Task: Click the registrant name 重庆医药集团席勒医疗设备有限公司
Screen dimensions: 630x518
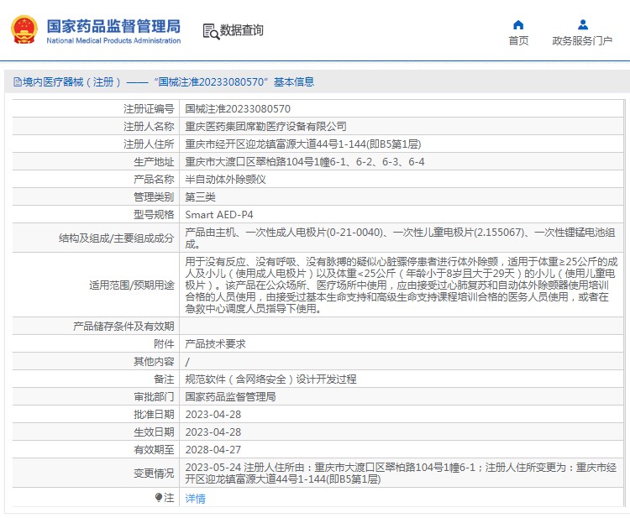Action: pyautogui.click(x=265, y=126)
